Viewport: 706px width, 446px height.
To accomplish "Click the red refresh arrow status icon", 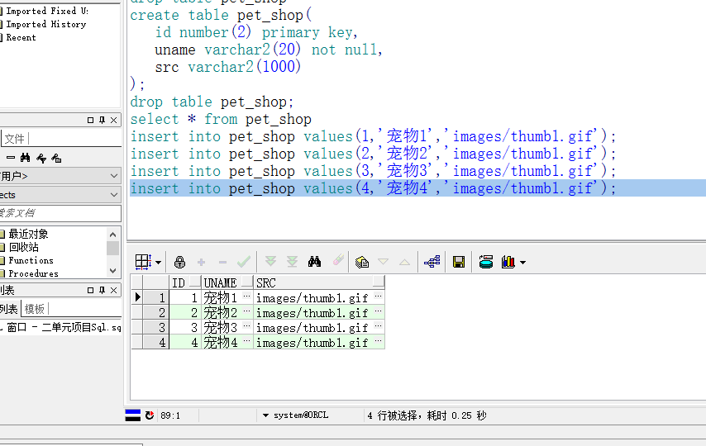I will point(150,415).
